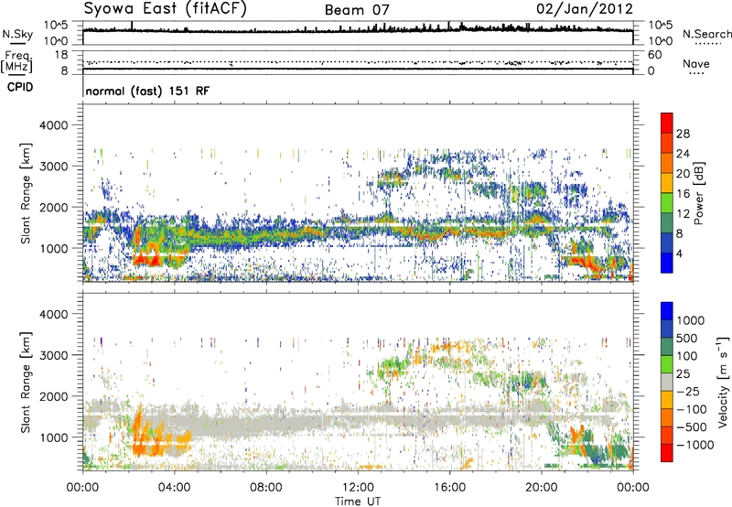Click the '16' tick on the power scale

tap(683, 194)
